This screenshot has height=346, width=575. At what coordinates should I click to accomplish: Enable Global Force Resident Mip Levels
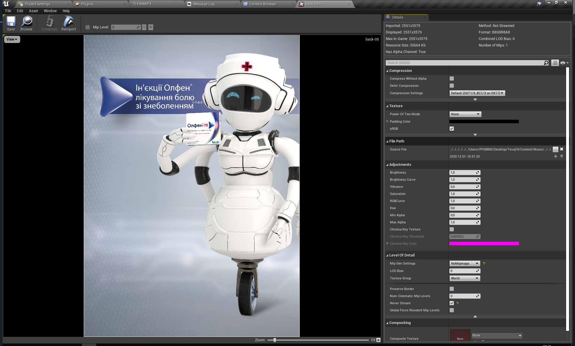(452, 310)
